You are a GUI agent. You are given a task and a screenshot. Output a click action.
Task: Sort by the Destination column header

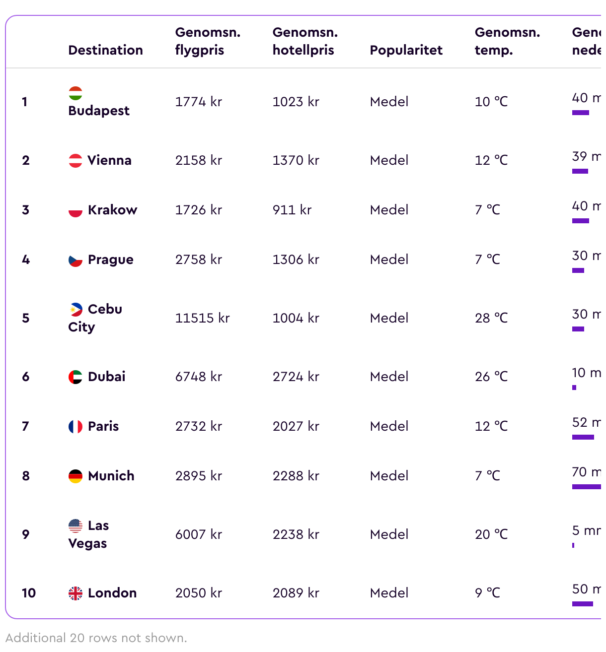106,50
